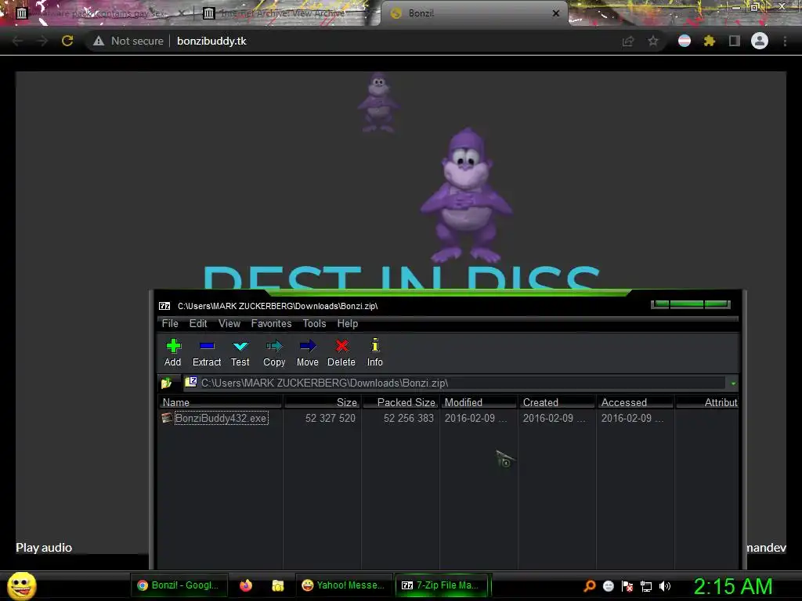802x601 pixels.
Task: Click the round white face tray icon
Action: coord(608,586)
